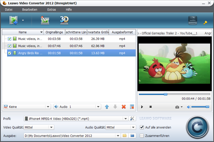Sort by the Name column header
Viewport: 214px width, 142px height.
(23, 32)
